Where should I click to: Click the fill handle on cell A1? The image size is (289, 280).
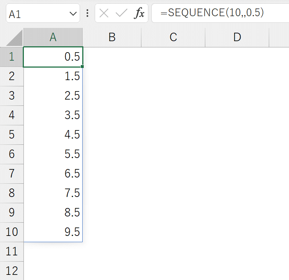(x=82, y=67)
